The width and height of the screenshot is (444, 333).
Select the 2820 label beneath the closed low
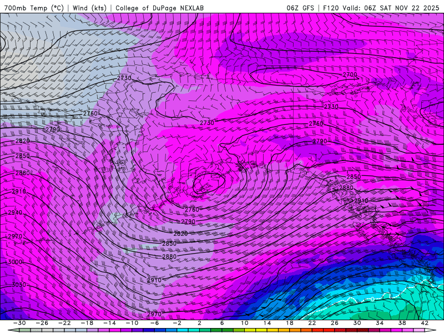pos(181,234)
